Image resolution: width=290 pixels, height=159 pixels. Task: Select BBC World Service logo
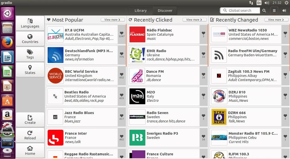tap(55, 75)
